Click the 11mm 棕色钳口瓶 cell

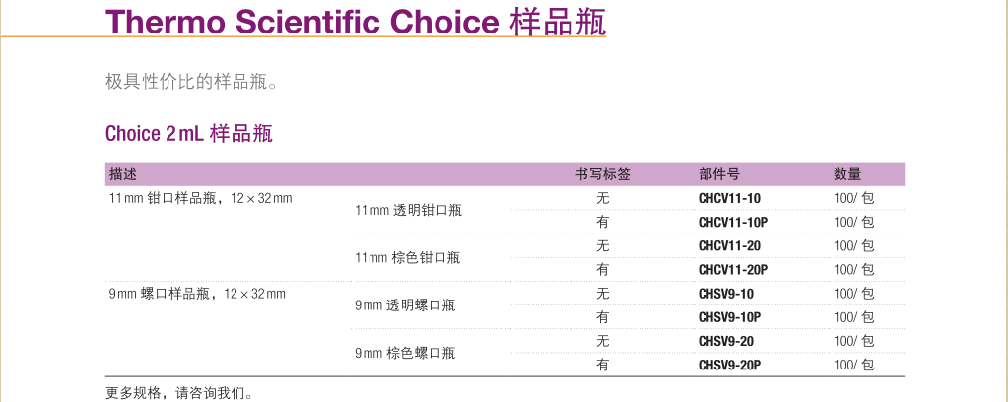tap(408, 258)
